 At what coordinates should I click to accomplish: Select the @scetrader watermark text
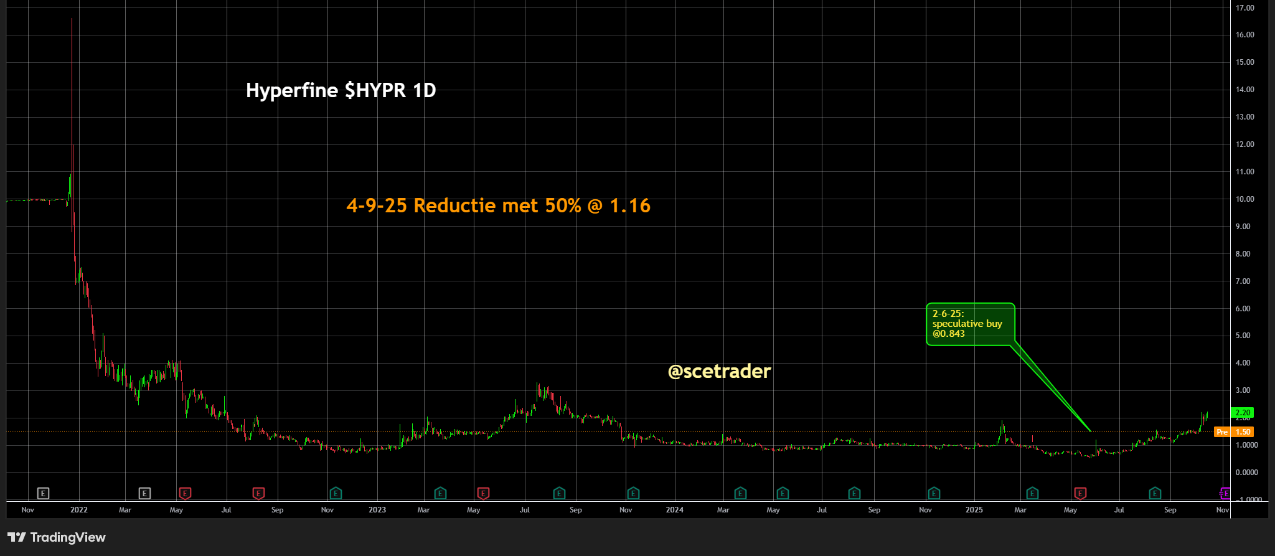pos(719,372)
